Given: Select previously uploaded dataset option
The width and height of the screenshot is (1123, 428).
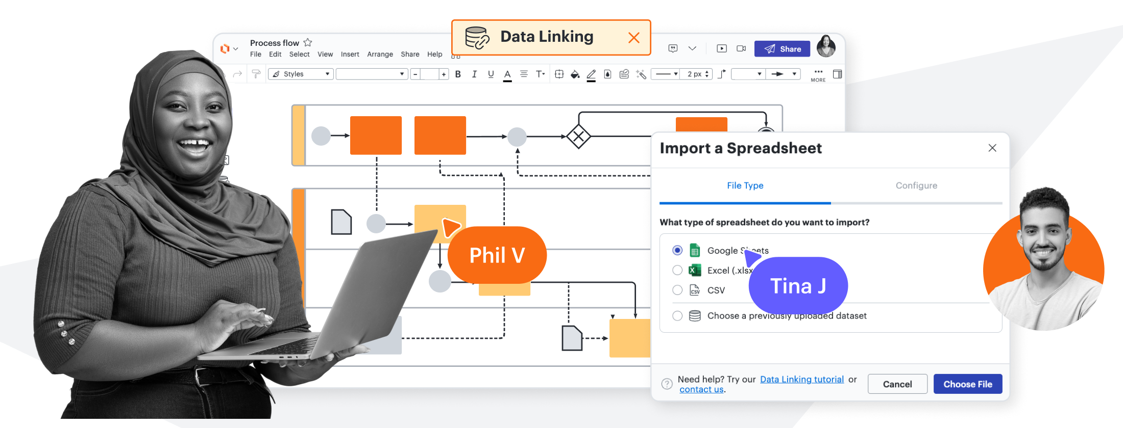Looking at the screenshot, I should tap(677, 316).
